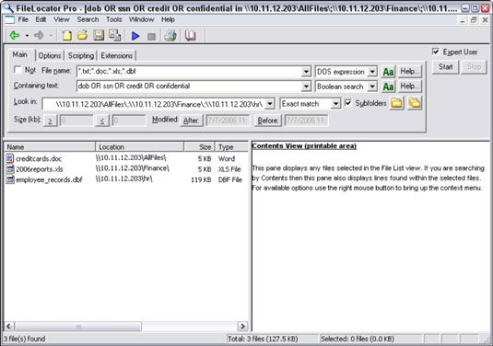Open the Boolean search type dropdown
The width and height of the screenshot is (493, 346).
(x=372, y=86)
